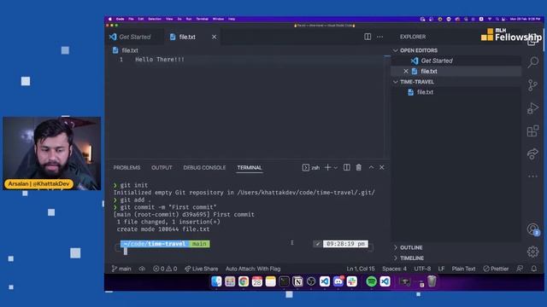
Task: Open the Source Control view
Action: pyautogui.click(x=532, y=85)
